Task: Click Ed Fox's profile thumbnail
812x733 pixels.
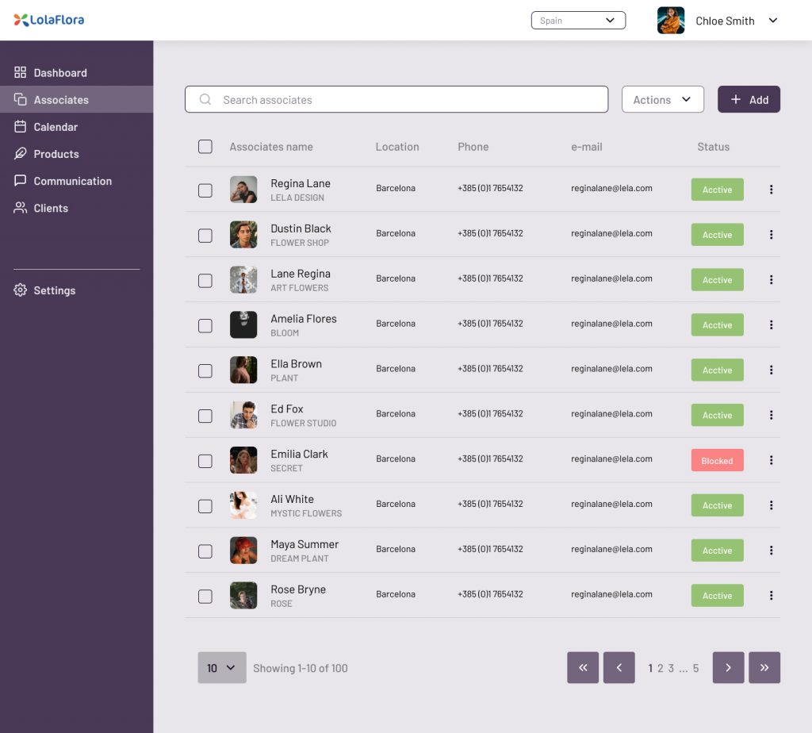Action: click(x=243, y=415)
